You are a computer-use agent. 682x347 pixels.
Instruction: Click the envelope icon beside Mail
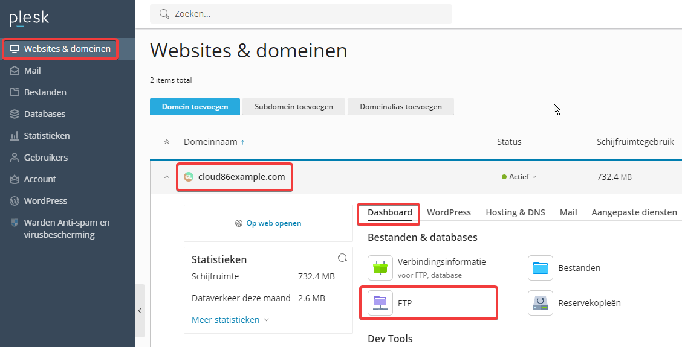(x=15, y=71)
